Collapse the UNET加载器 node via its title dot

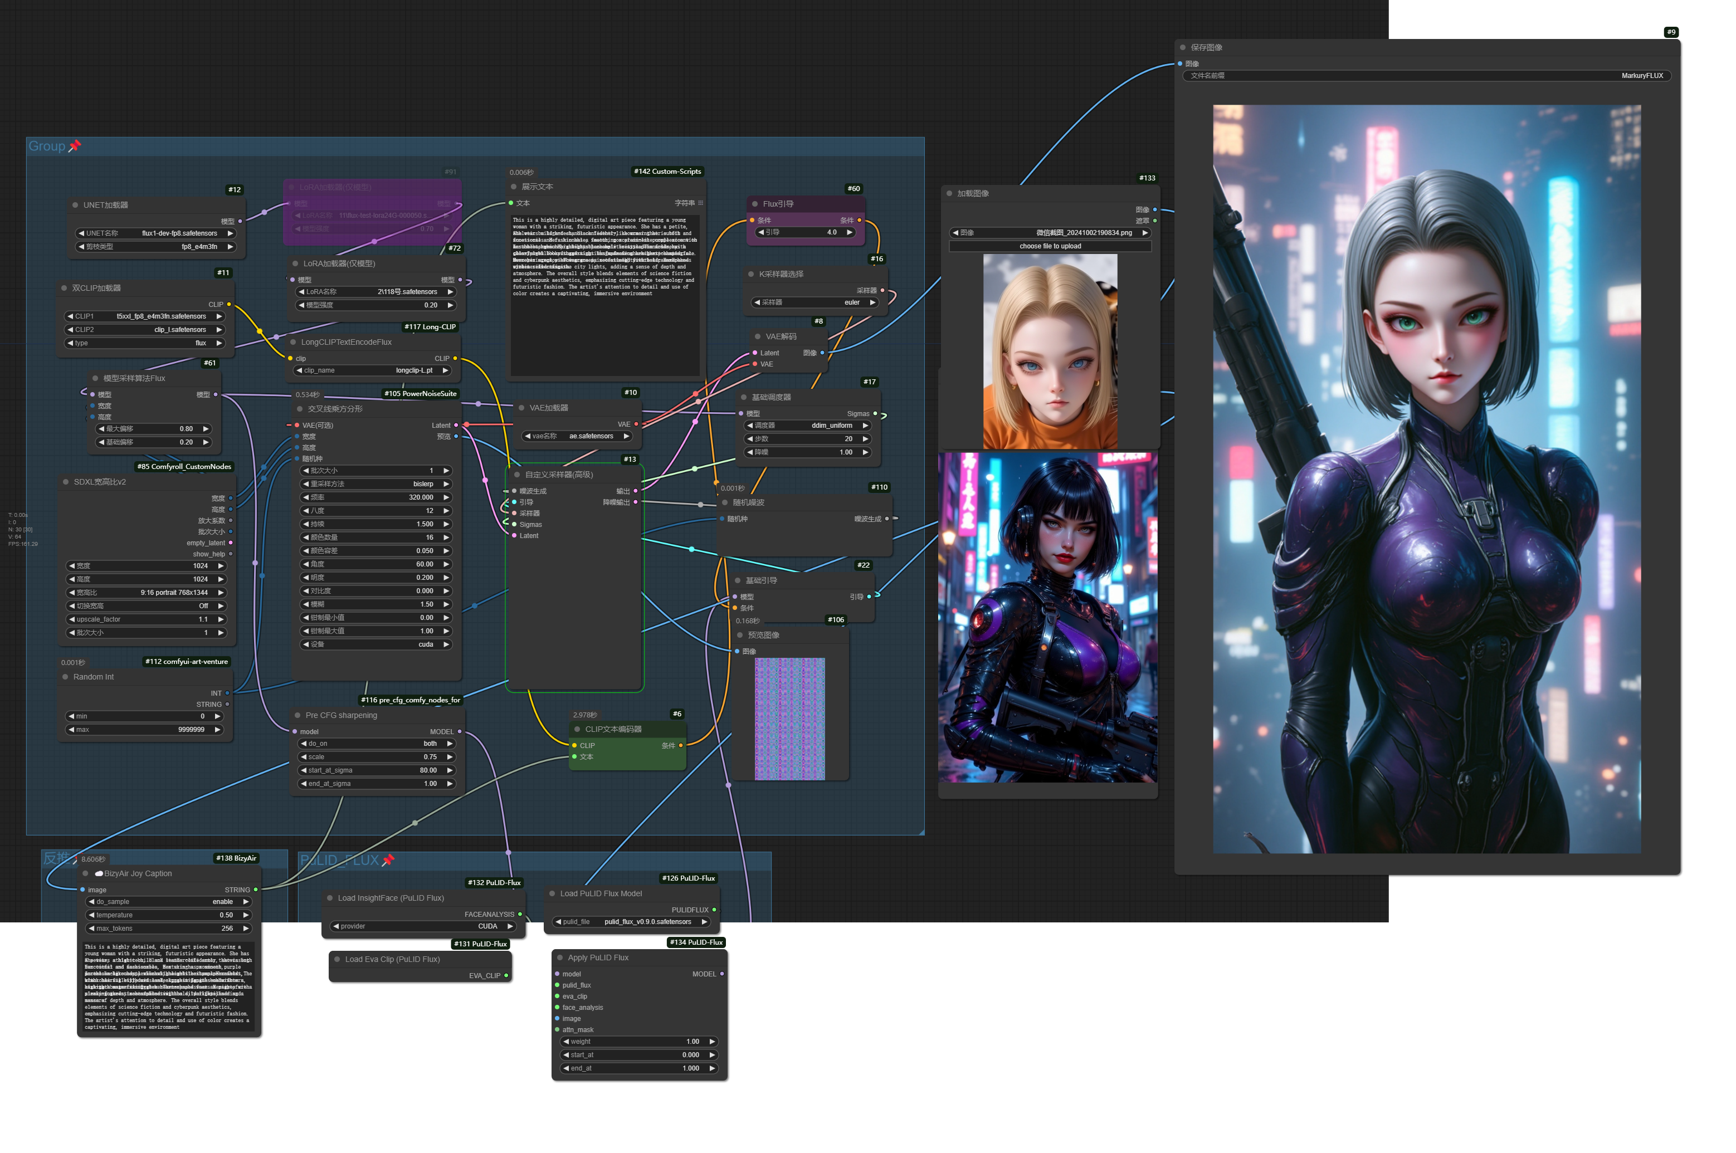coord(76,205)
